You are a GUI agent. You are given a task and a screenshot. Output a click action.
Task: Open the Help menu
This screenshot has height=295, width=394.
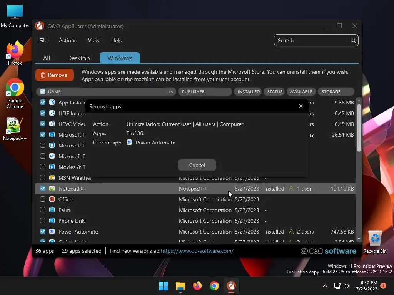(x=117, y=40)
